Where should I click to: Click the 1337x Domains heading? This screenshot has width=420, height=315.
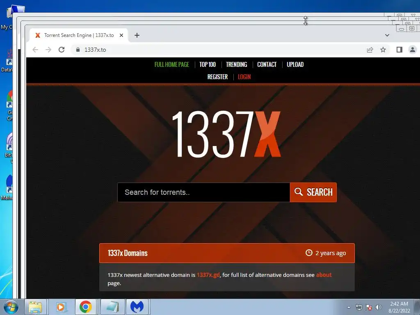(x=128, y=253)
